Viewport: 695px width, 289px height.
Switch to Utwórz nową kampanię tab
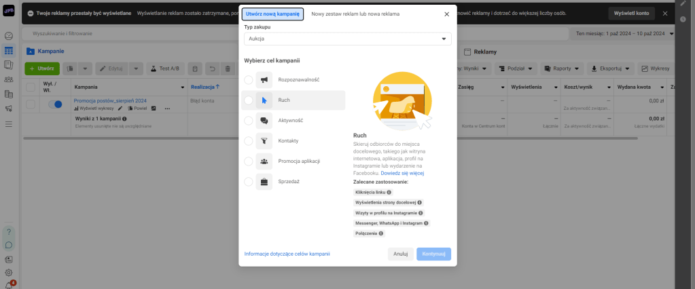[x=272, y=14]
